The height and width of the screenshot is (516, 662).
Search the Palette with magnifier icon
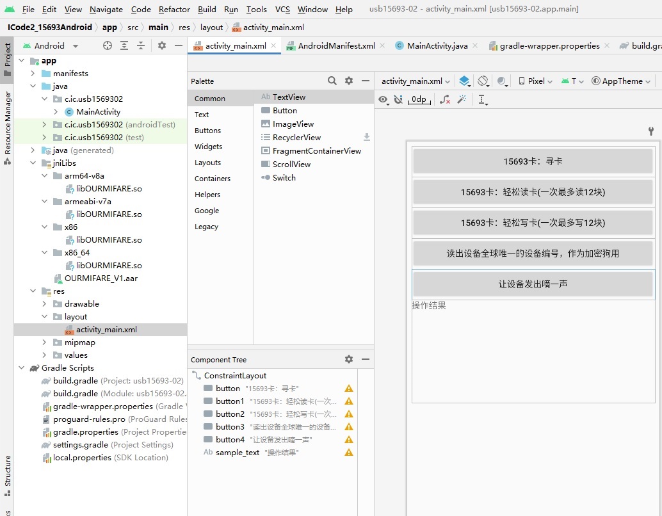coord(332,81)
